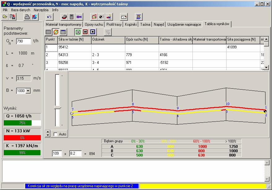Click the red fast-forward button
Screen dimensions: 272x190
(85, 32)
